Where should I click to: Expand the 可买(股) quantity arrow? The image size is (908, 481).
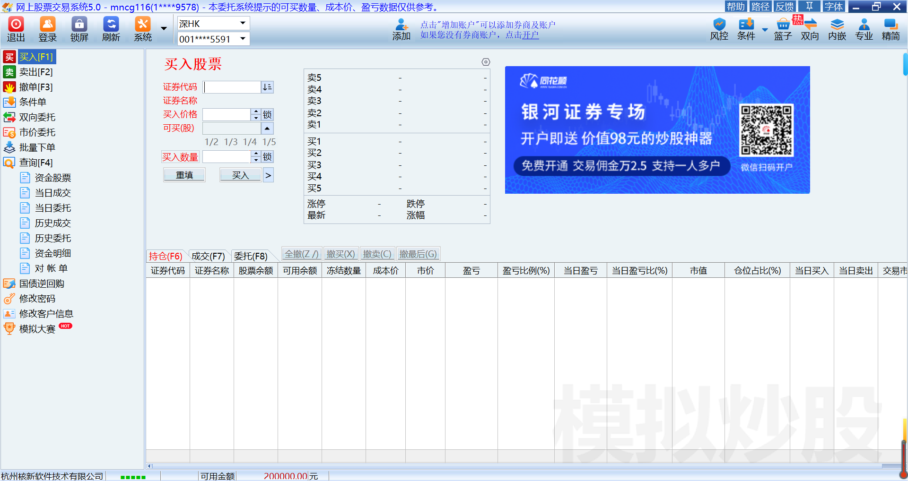coord(267,129)
